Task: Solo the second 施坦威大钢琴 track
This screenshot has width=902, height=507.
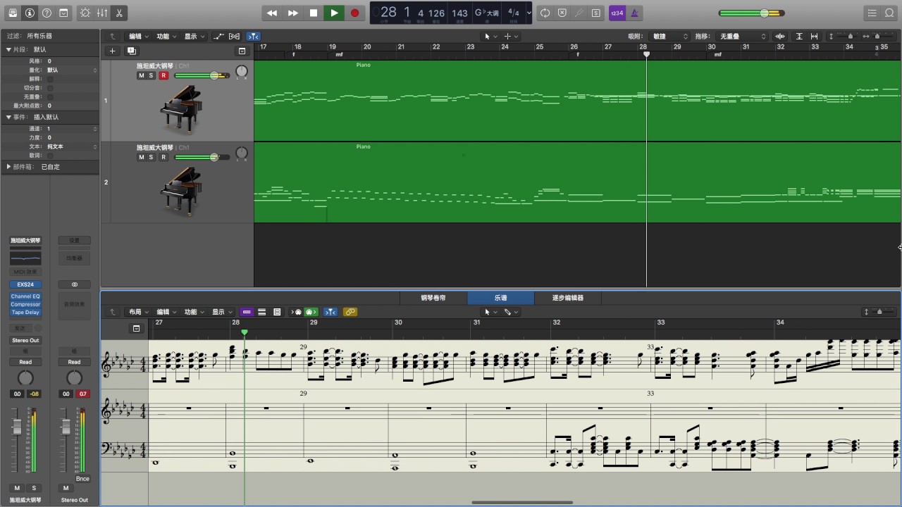Action: click(151, 157)
